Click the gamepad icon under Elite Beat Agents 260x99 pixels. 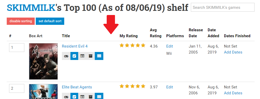pos(66,96)
